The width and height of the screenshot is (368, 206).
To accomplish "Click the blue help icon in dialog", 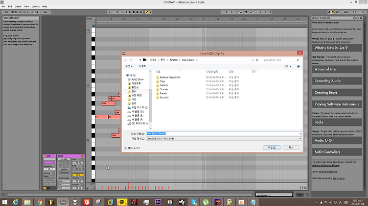I will 298,66.
